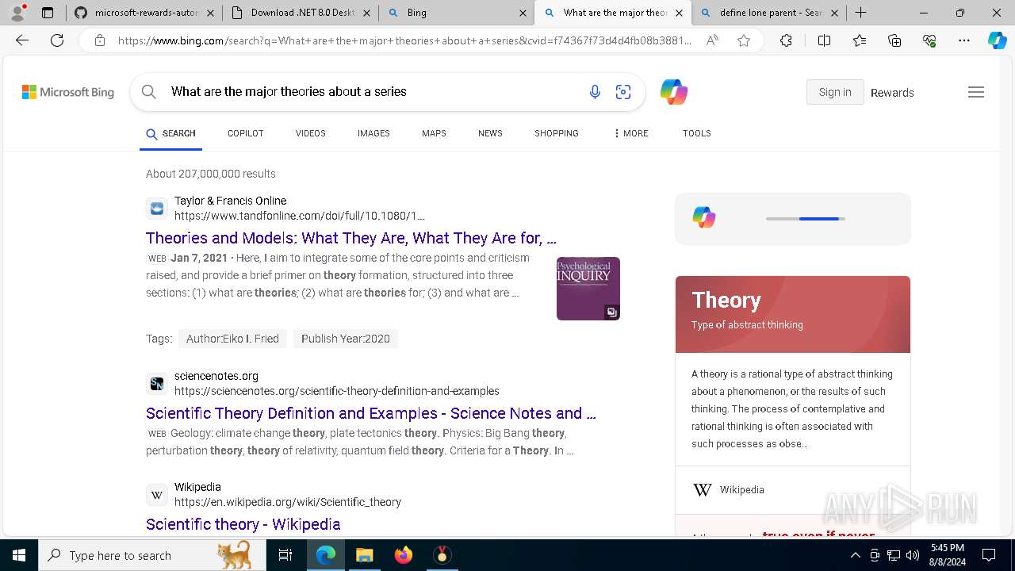The image size is (1015, 571).
Task: Click inside the Bing search query field
Action: [x=373, y=92]
